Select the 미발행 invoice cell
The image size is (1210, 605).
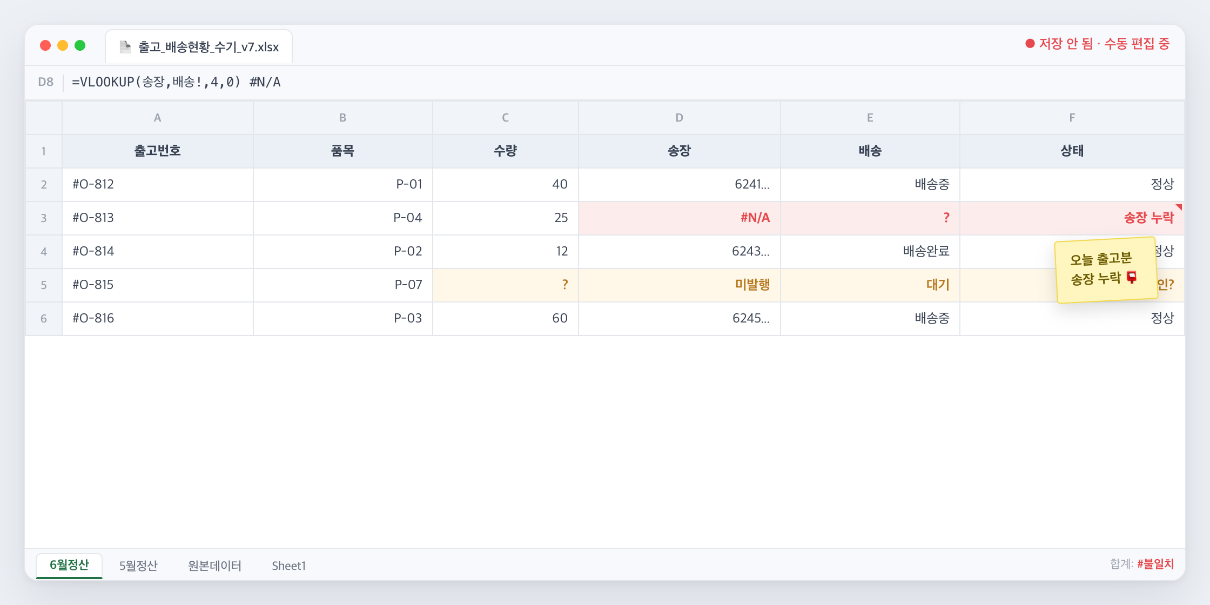click(679, 285)
